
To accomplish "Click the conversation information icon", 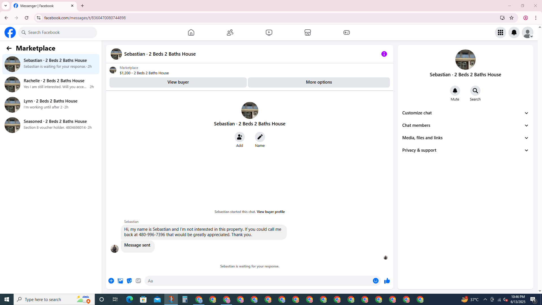I will [384, 54].
